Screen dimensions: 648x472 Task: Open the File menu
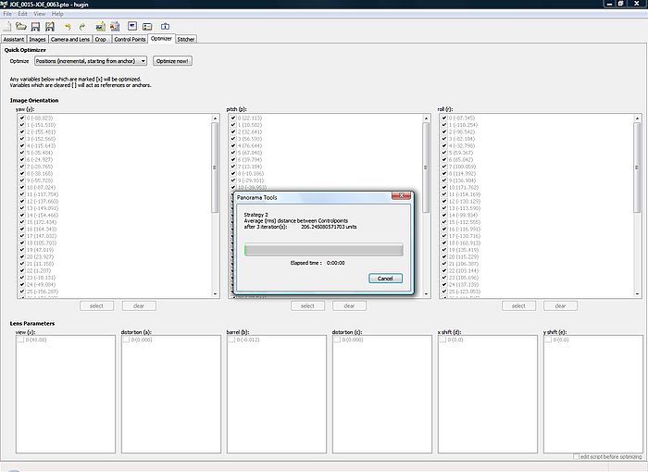[7, 14]
